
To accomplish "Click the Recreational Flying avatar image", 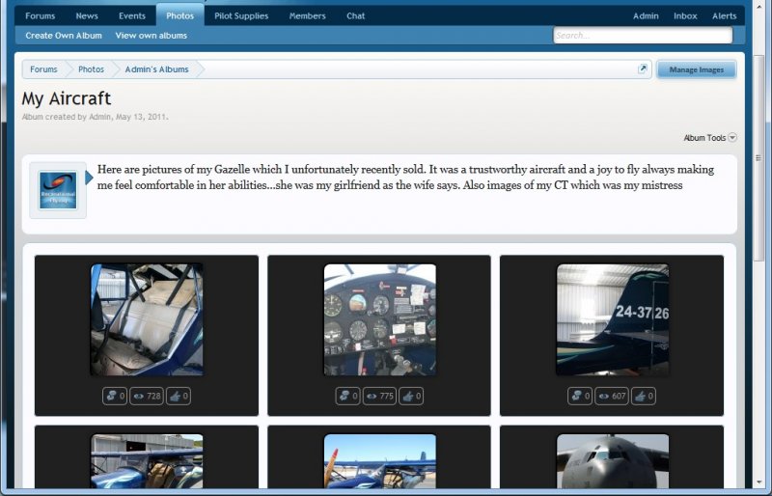I will [x=58, y=190].
